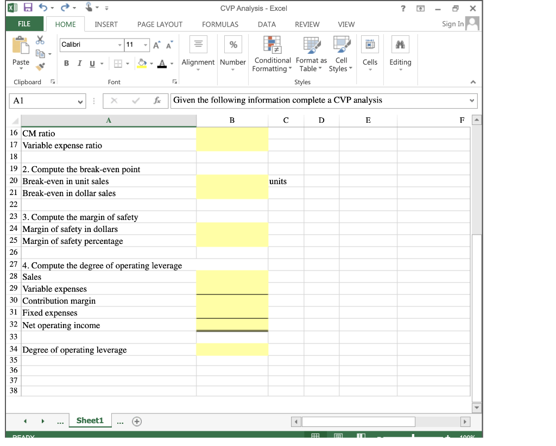556x446 pixels.
Task: Click the Percent number format icon
Action: point(233,45)
